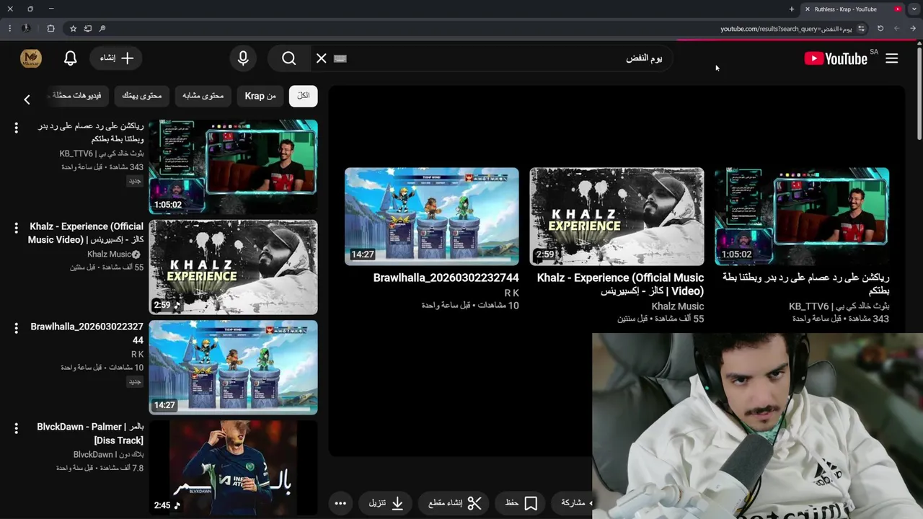Click the إنشاء create button
This screenshot has width=923, height=519.
pyautogui.click(x=117, y=58)
